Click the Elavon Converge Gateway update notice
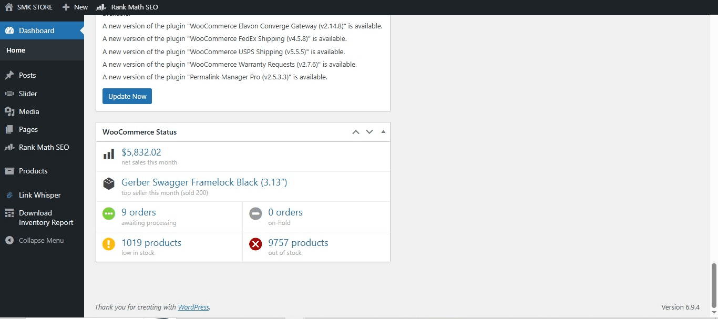Viewport: 718px width, 319px height. click(x=242, y=26)
